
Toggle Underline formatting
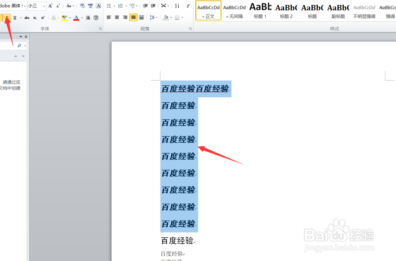(x=15, y=18)
